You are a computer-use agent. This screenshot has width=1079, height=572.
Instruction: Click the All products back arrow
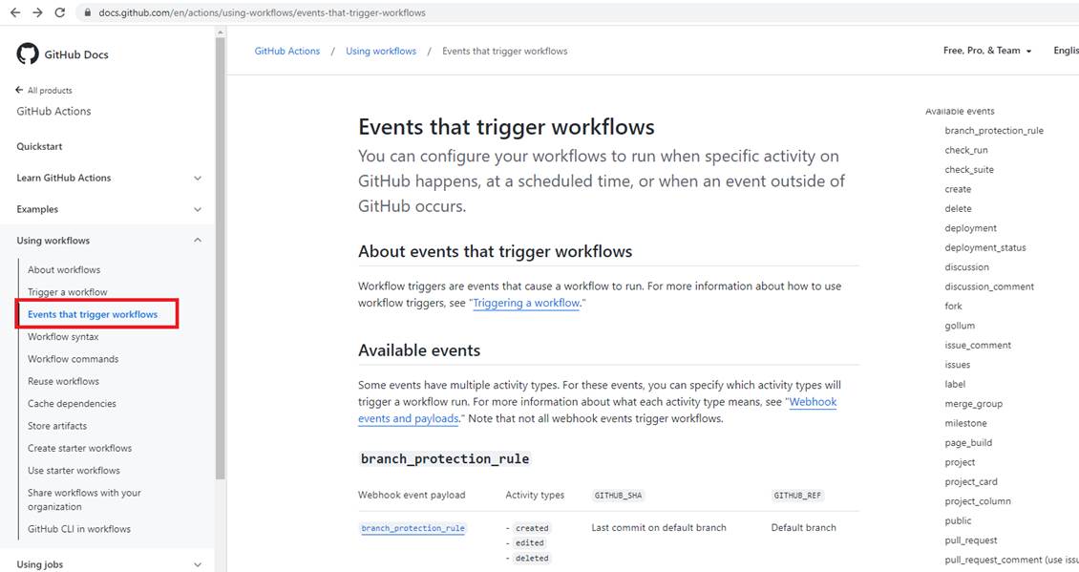20,90
